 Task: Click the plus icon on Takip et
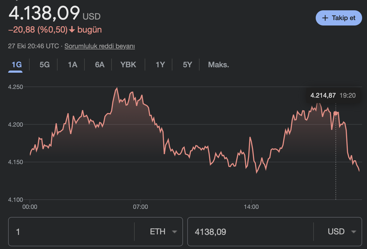[325, 18]
